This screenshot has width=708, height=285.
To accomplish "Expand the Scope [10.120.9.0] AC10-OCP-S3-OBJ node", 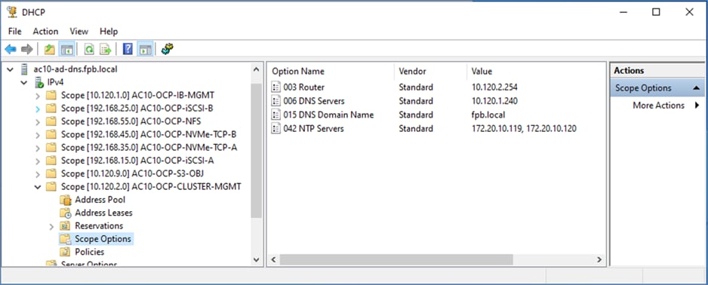I will [x=38, y=174].
